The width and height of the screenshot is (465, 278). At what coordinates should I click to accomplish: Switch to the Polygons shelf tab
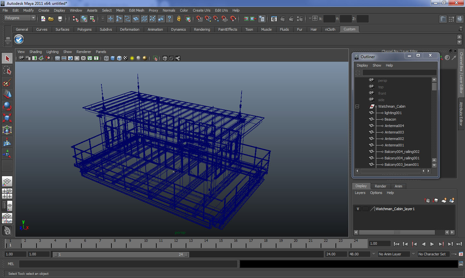(x=85, y=29)
